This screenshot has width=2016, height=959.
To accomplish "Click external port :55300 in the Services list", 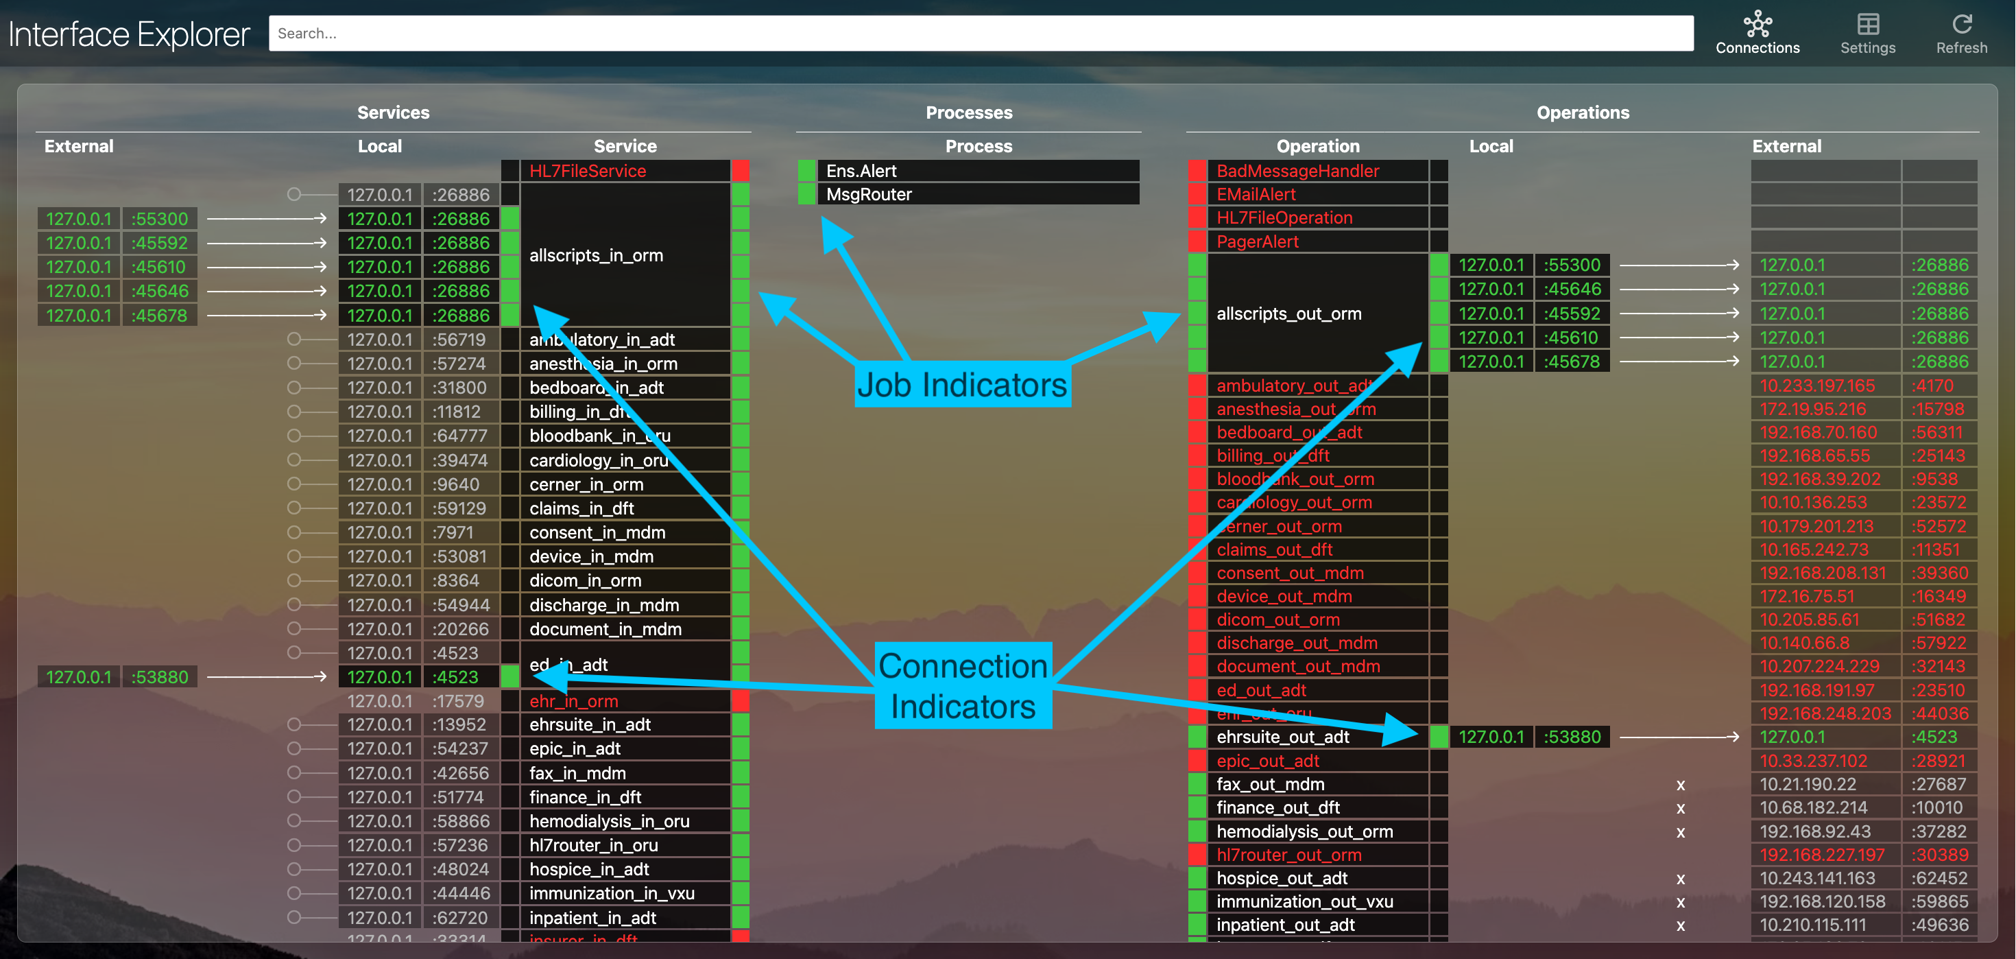I will point(160,218).
